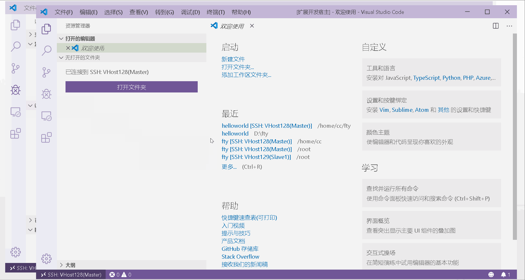Open the 入门视频 link

(x=233, y=225)
